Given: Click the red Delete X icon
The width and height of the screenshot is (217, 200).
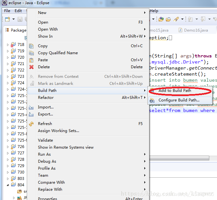Looking at the screenshot, I should [31, 67].
